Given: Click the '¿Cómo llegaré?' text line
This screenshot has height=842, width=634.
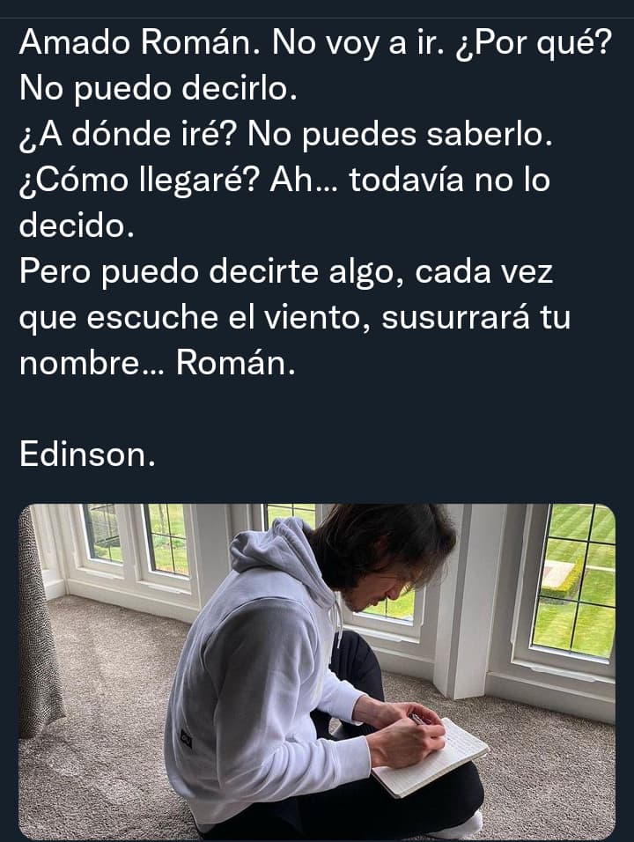Looking at the screenshot, I should pos(284,180).
